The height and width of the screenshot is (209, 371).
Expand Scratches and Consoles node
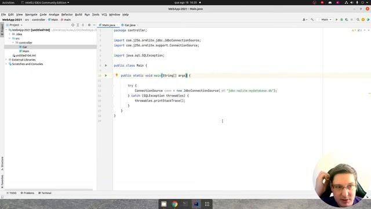point(6,64)
